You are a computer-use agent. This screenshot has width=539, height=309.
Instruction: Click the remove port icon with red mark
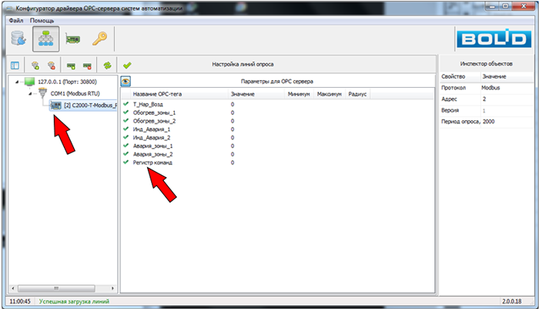point(52,65)
